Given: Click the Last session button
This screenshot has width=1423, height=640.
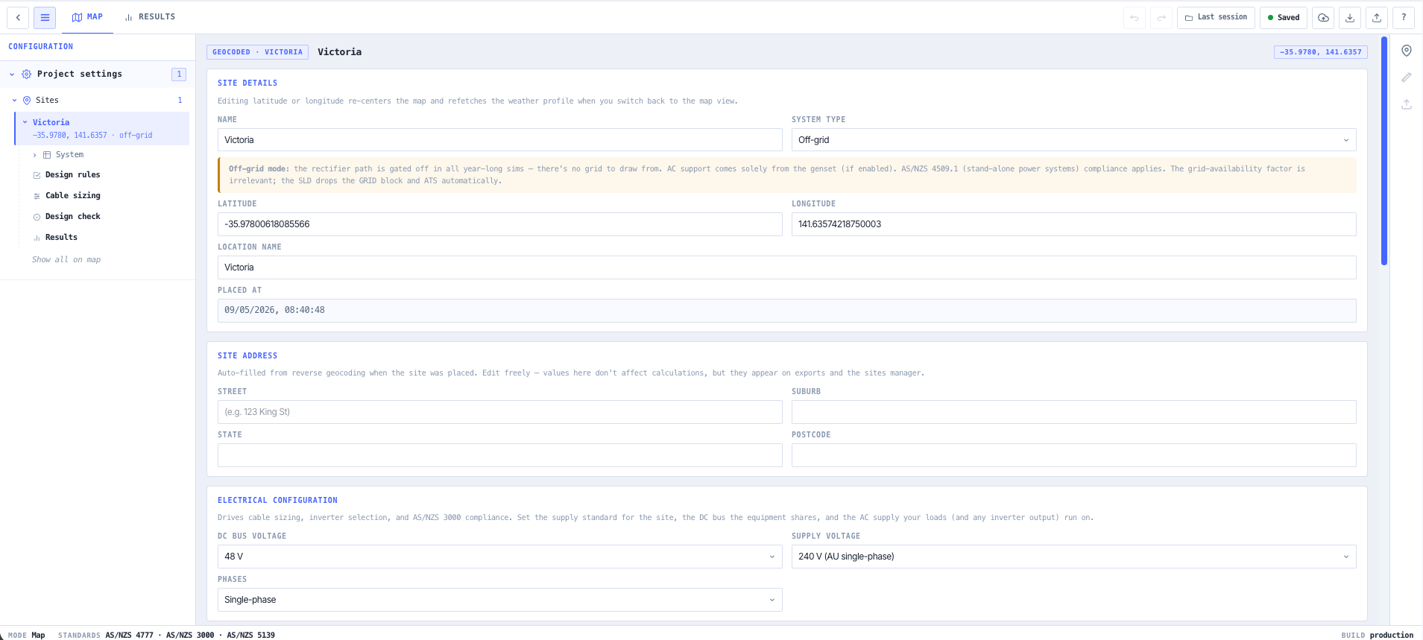Looking at the screenshot, I should tap(1216, 17).
